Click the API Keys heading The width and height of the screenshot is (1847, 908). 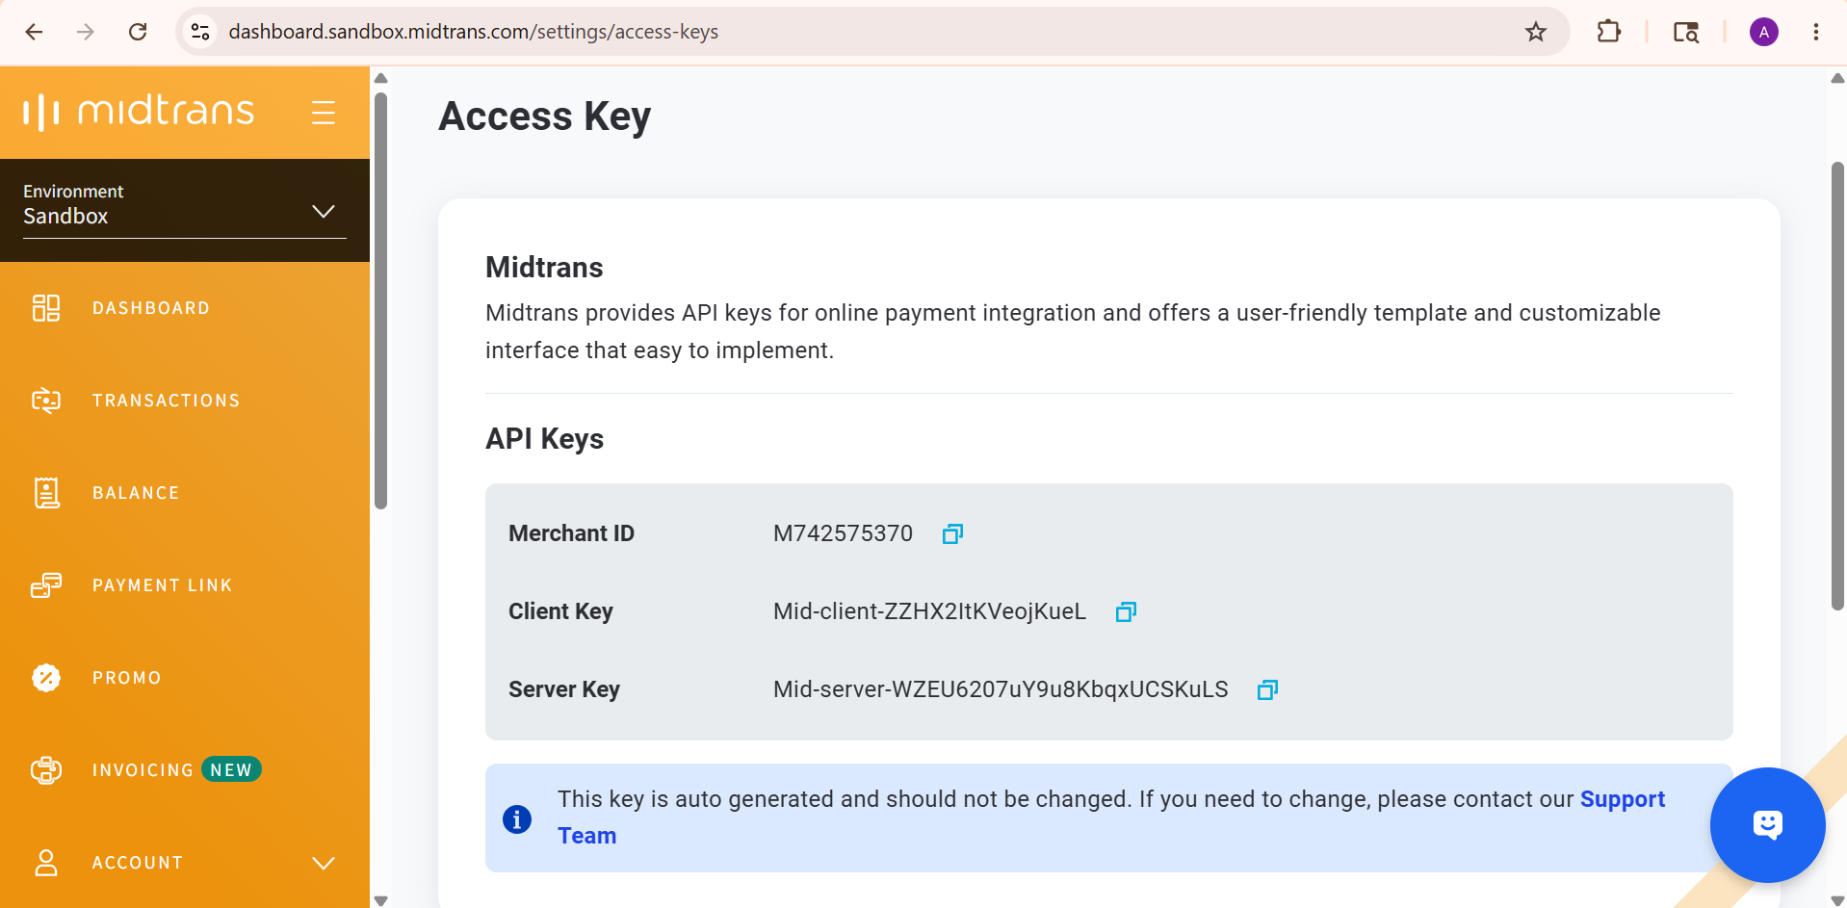click(x=545, y=439)
